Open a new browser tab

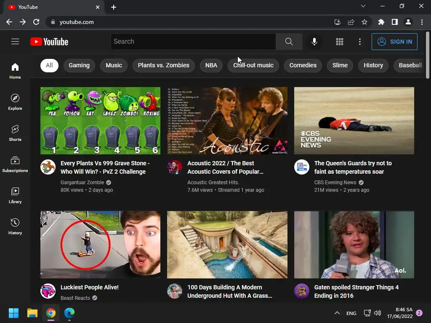[114, 7]
